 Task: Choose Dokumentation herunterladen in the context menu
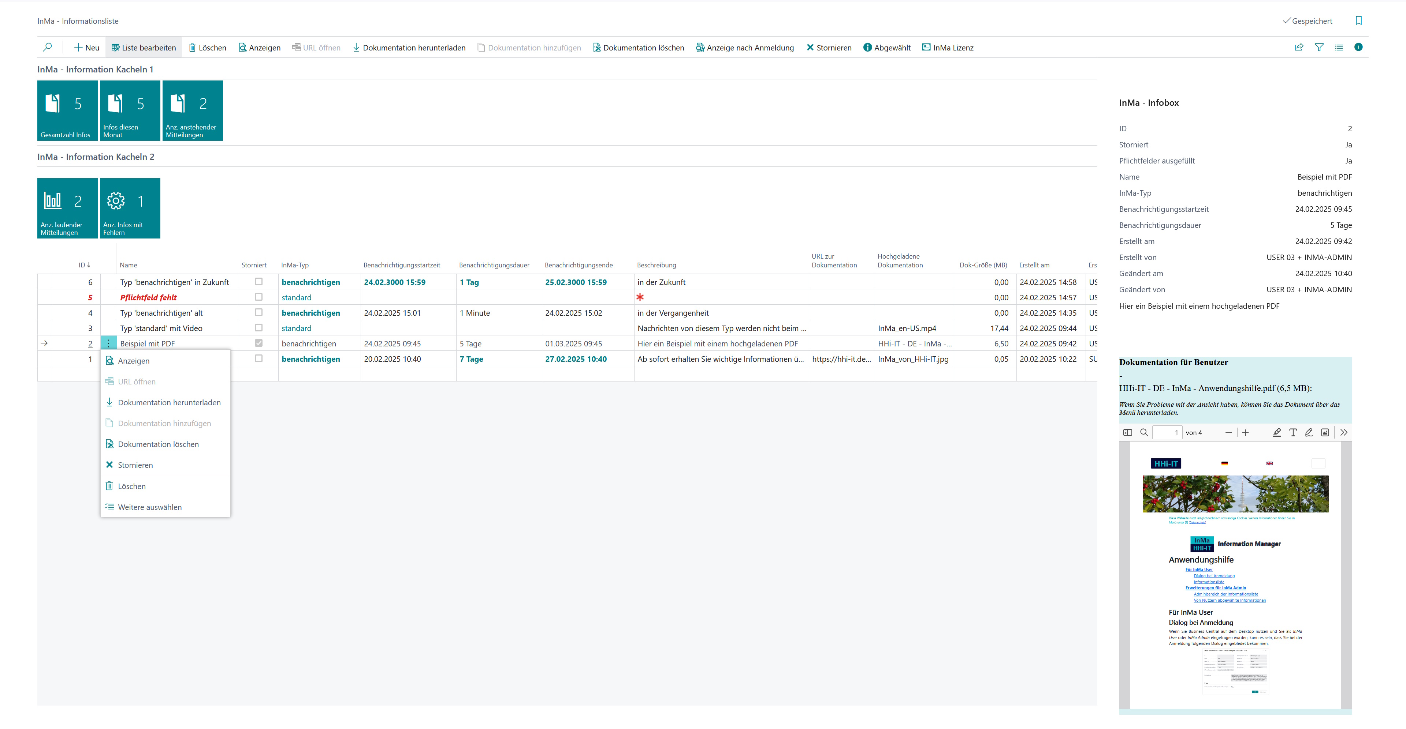pos(169,402)
